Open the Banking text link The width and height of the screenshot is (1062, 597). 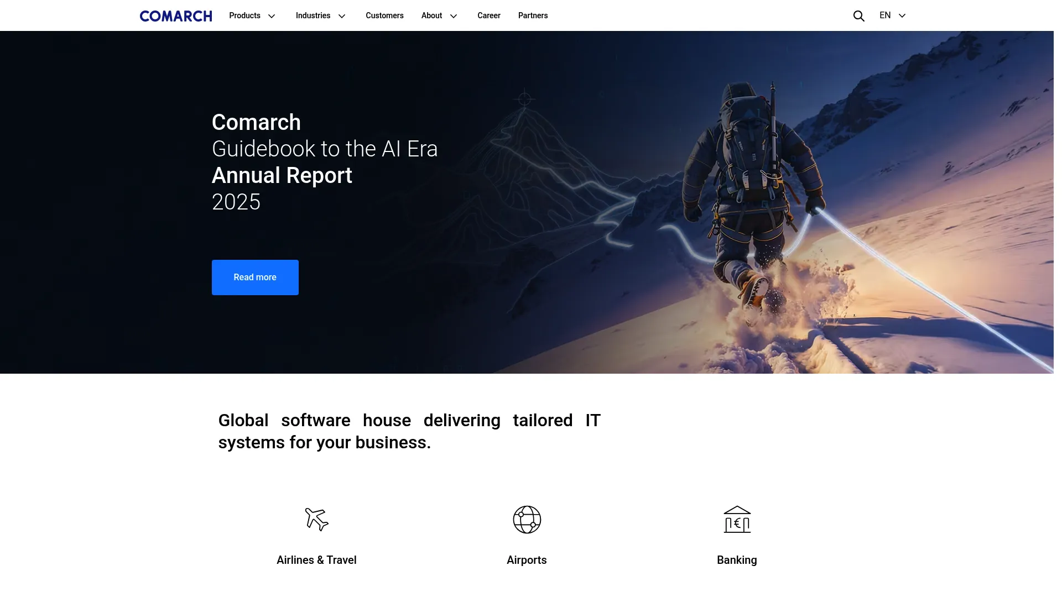pyautogui.click(x=737, y=560)
